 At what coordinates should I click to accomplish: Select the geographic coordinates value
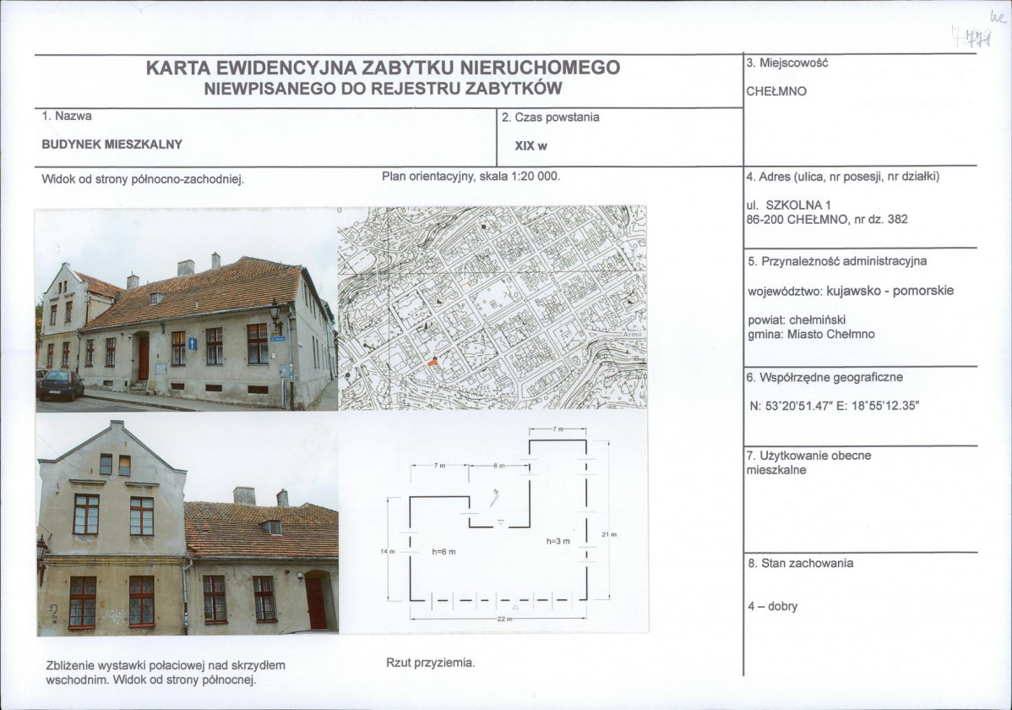[834, 406]
